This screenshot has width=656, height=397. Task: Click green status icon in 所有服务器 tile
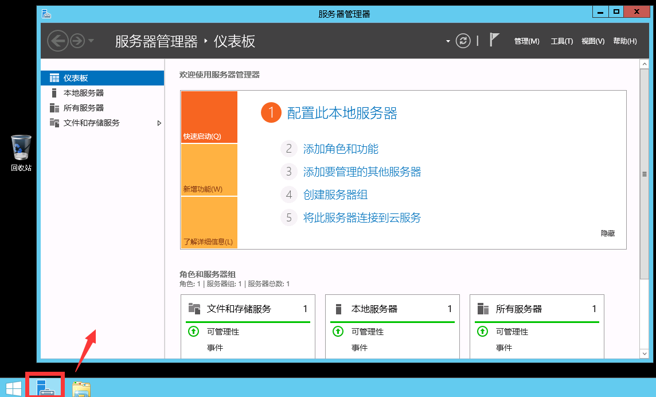click(482, 332)
